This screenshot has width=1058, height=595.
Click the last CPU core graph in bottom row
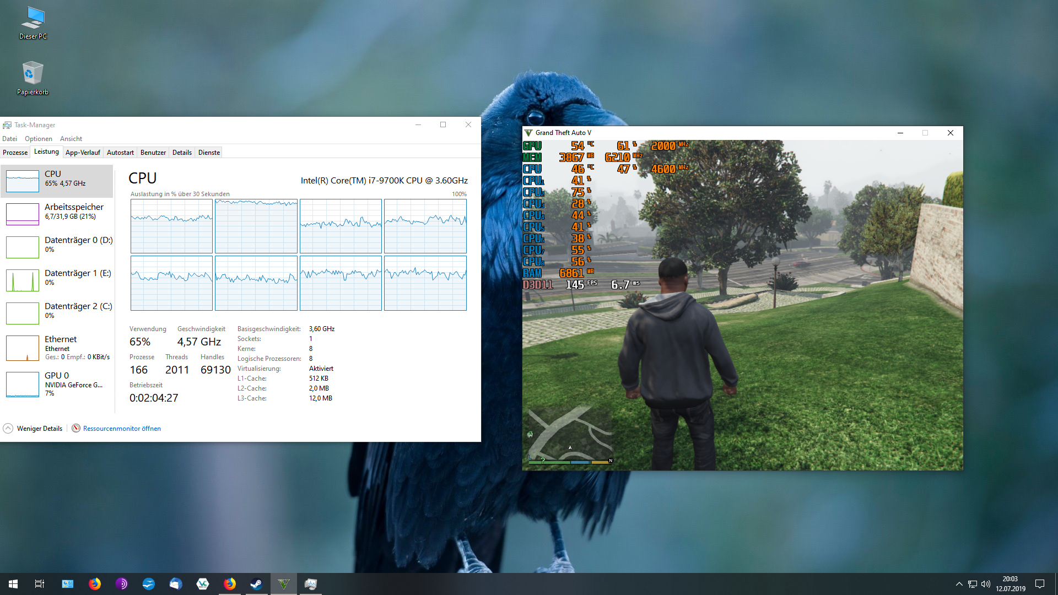(425, 283)
